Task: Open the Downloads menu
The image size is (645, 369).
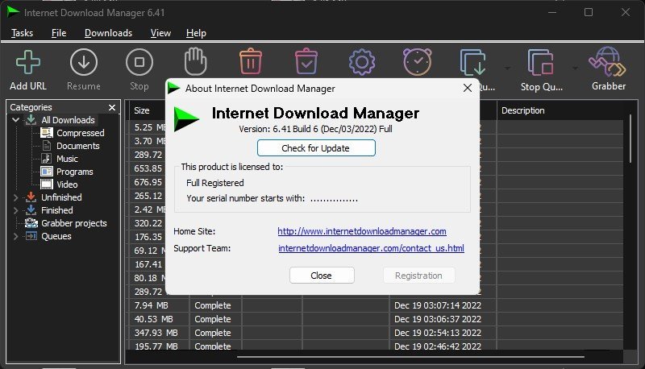Action: [x=108, y=33]
